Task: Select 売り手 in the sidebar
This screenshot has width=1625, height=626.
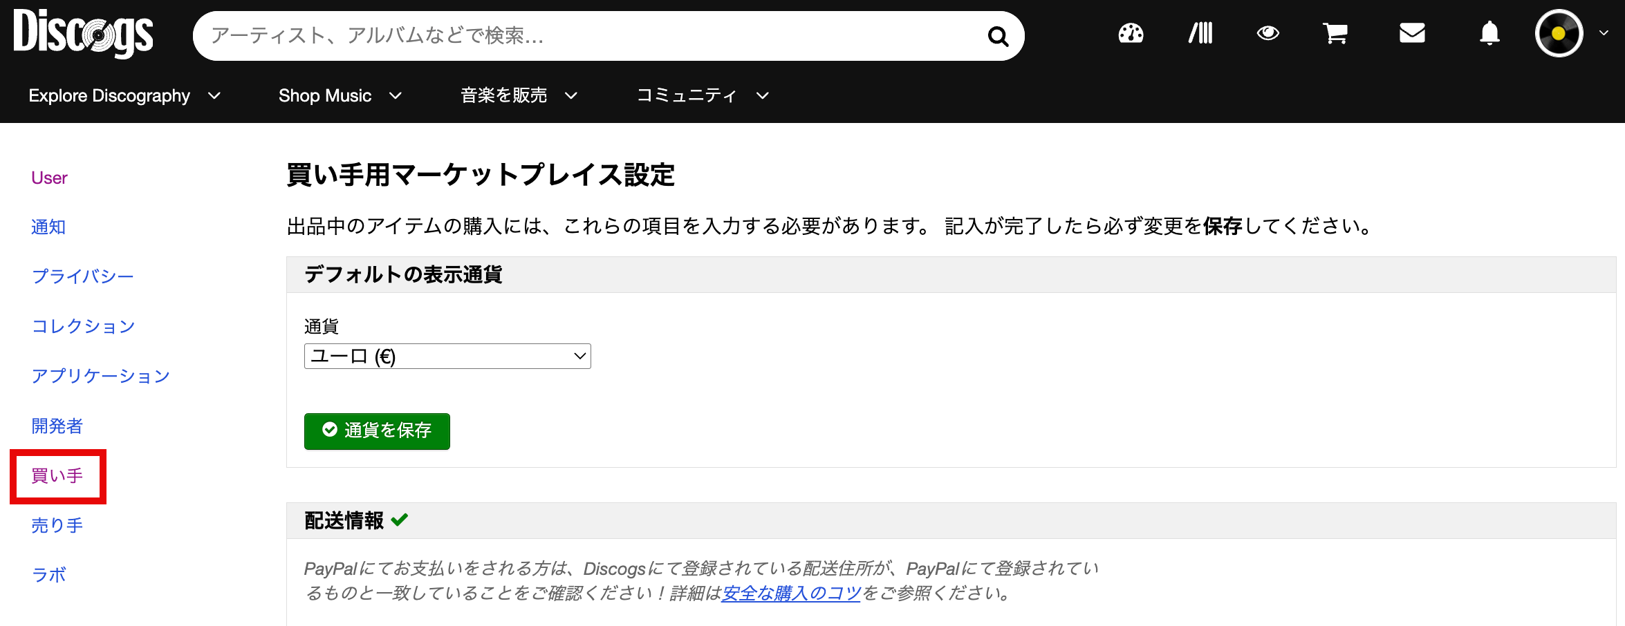Action: click(x=56, y=525)
